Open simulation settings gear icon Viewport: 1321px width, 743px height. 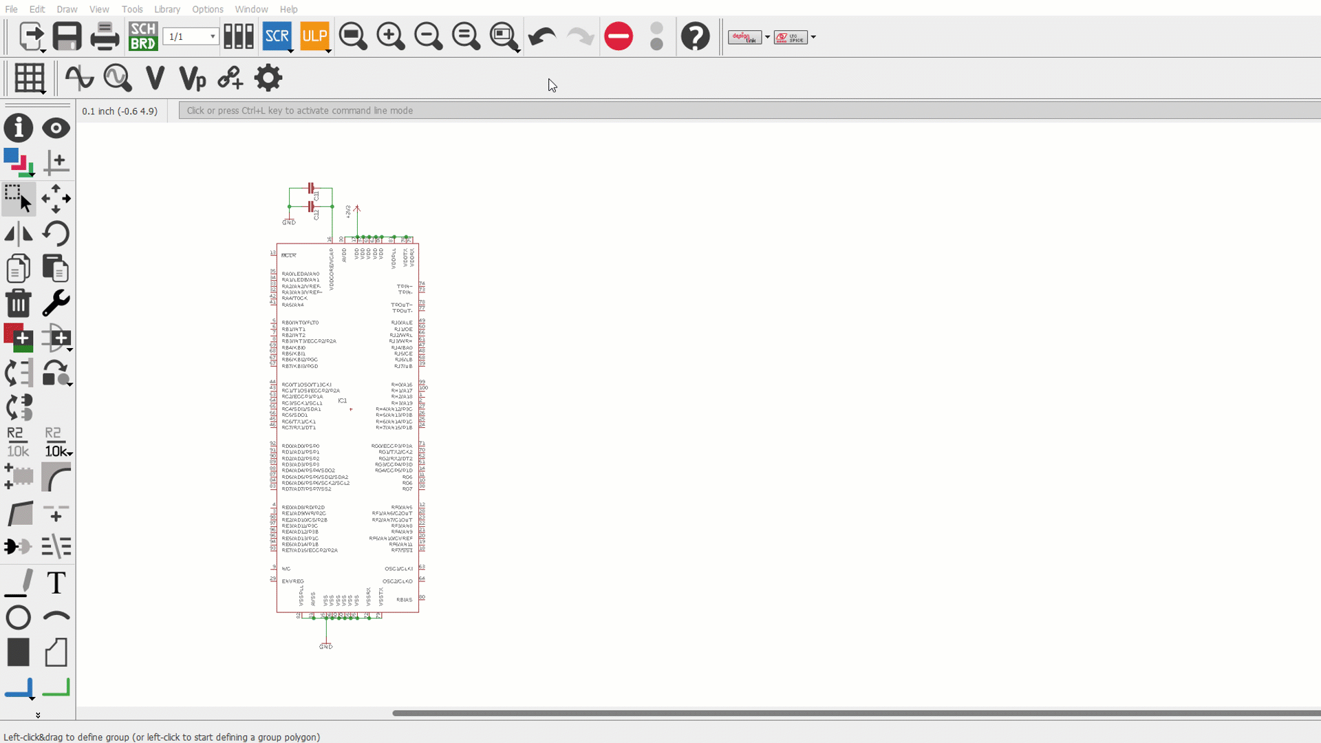tap(268, 78)
